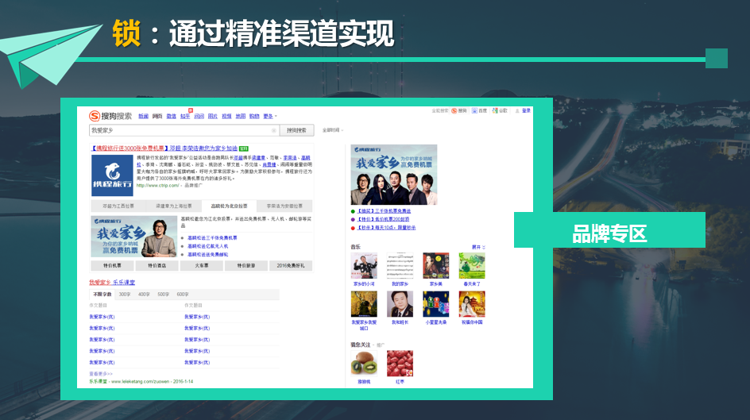Open the 我和班长 album thumbnail

click(400, 304)
